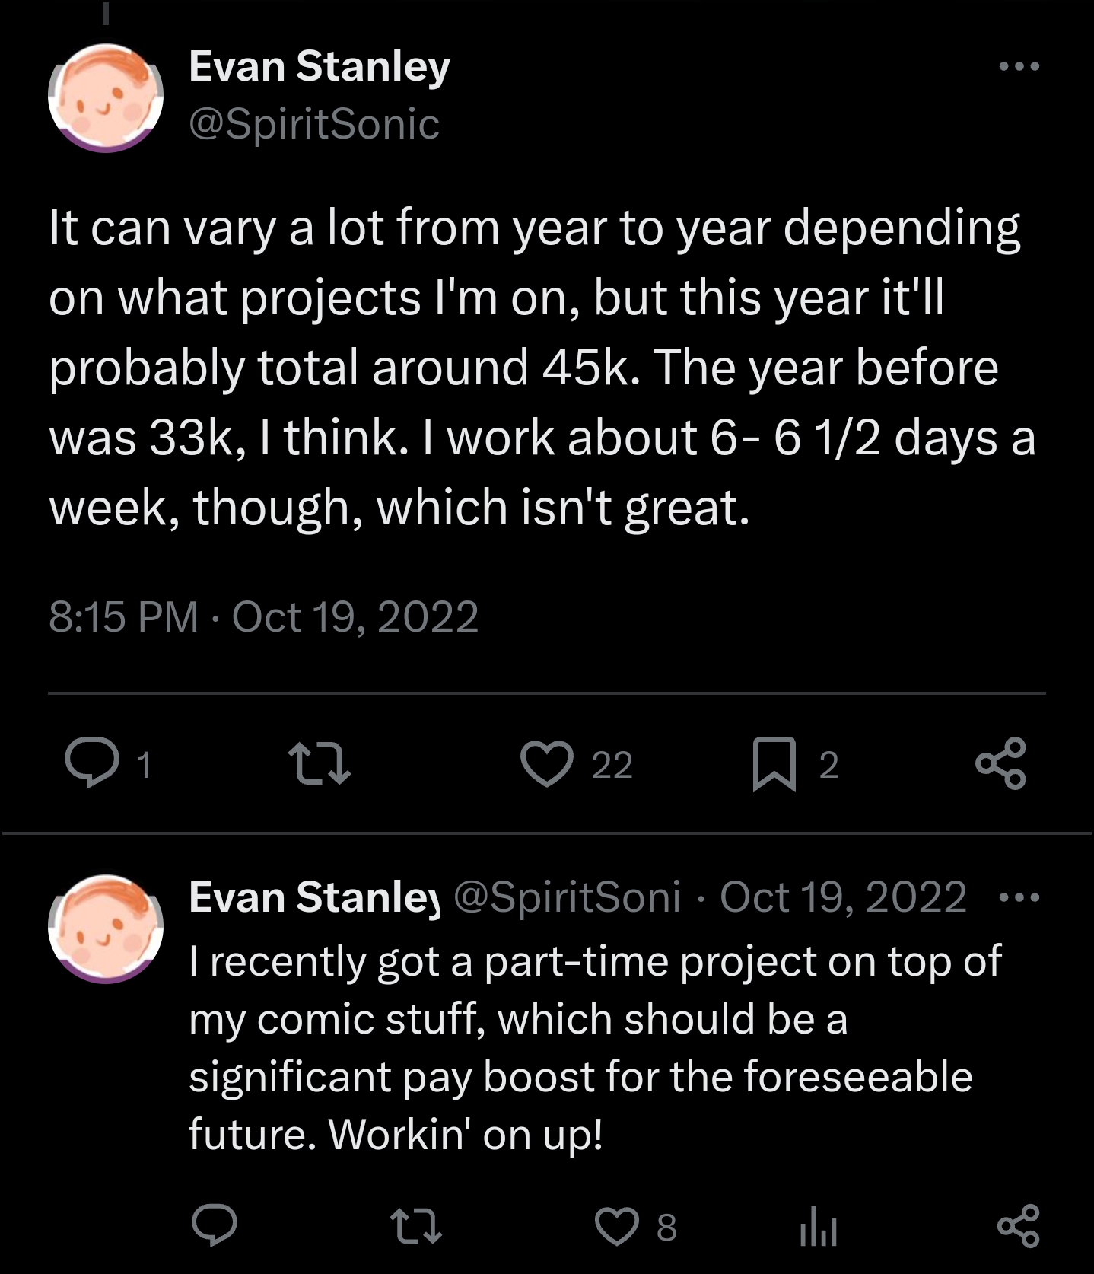Reply to the part-time project tweet
Screen dimensions: 1094x1274
(x=214, y=1225)
